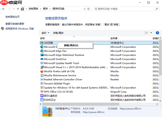Image resolution: width=162 pixels, height=117 pixels.
Task: Open the 控制面板主页 link
Action: 12,17
